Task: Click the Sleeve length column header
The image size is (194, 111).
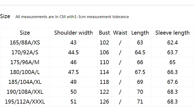Action: click(x=172, y=33)
